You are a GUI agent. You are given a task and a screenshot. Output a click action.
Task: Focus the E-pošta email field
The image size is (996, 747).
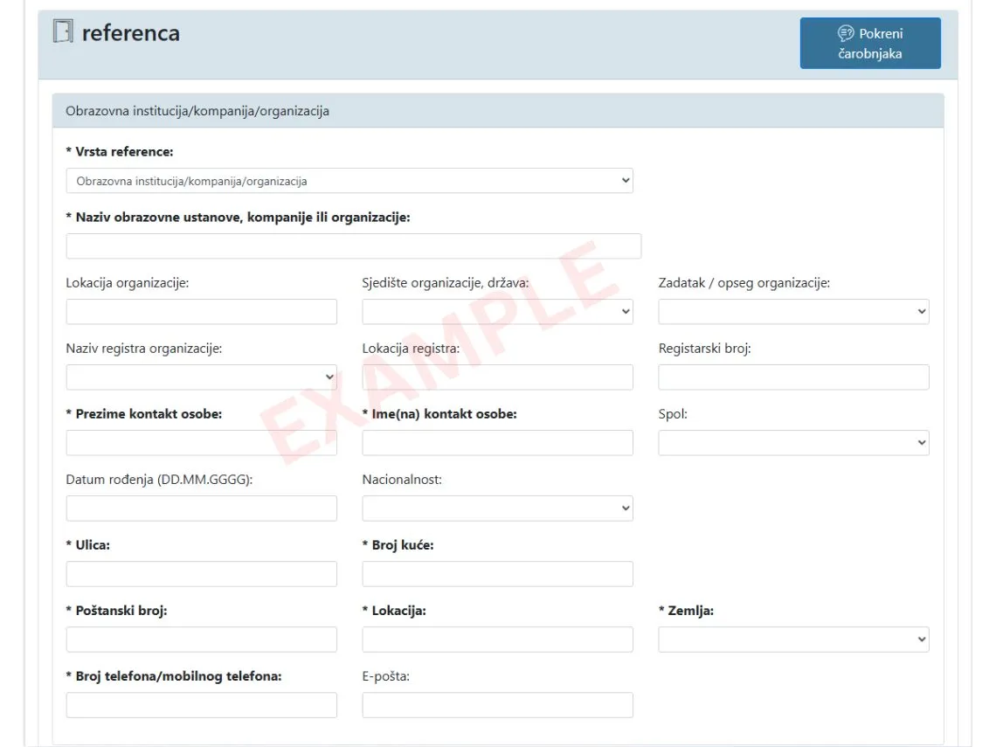pyautogui.click(x=497, y=705)
